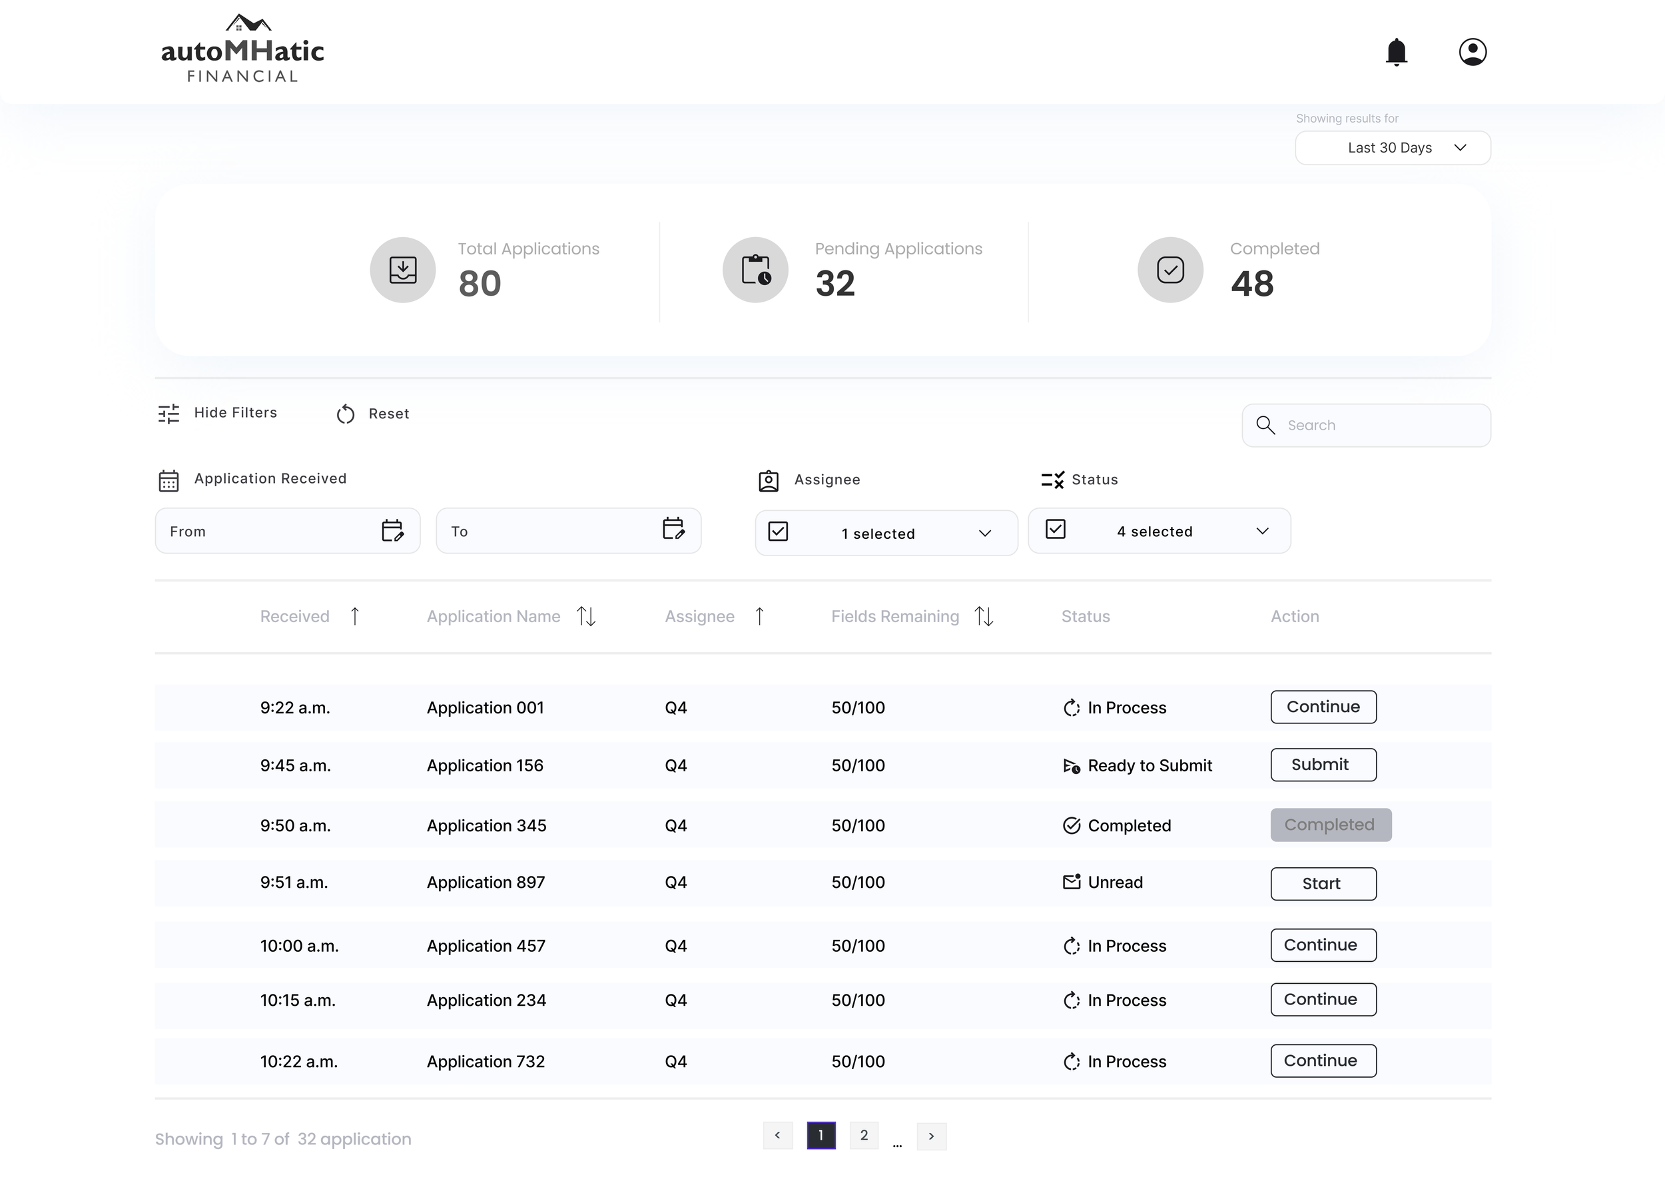Click the search magnifier icon

pos(1265,425)
